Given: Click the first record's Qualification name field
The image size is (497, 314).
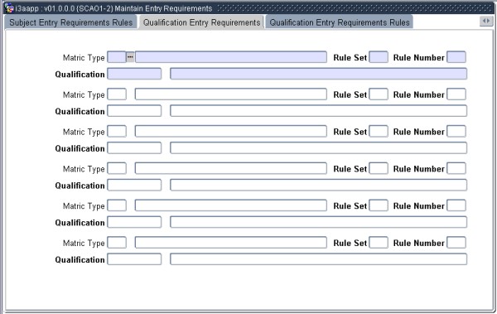Looking at the screenshot, I should pos(318,74).
